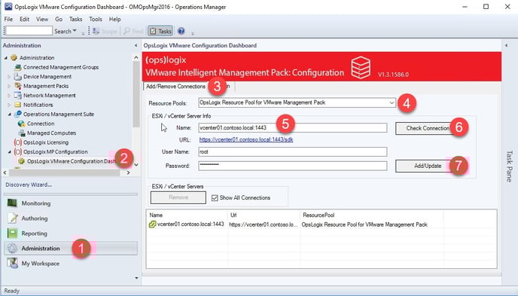This screenshot has width=518, height=296.
Task: Open the Resource Pools dropdown
Action: (x=392, y=102)
